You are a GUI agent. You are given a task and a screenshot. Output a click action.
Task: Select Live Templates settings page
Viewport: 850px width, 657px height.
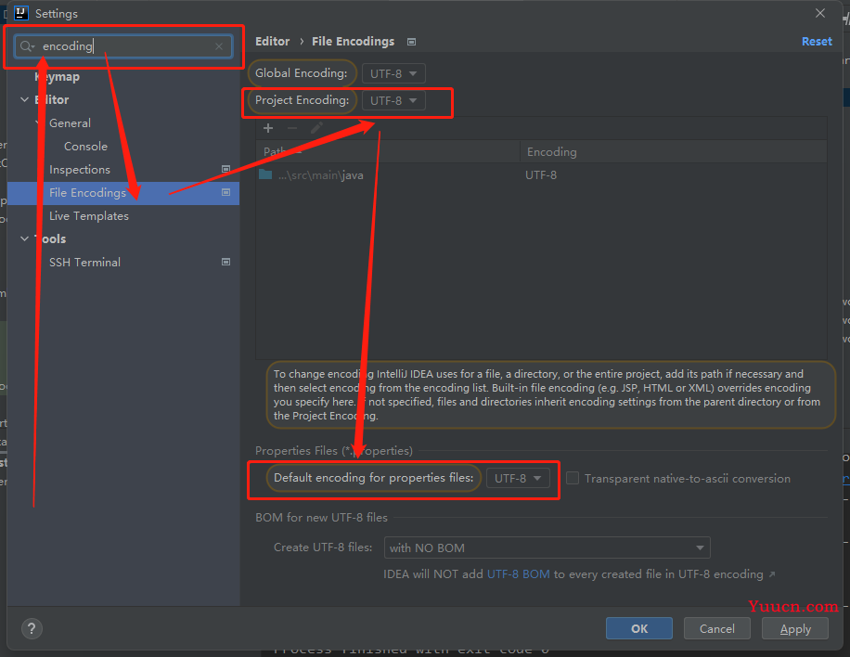(x=89, y=215)
